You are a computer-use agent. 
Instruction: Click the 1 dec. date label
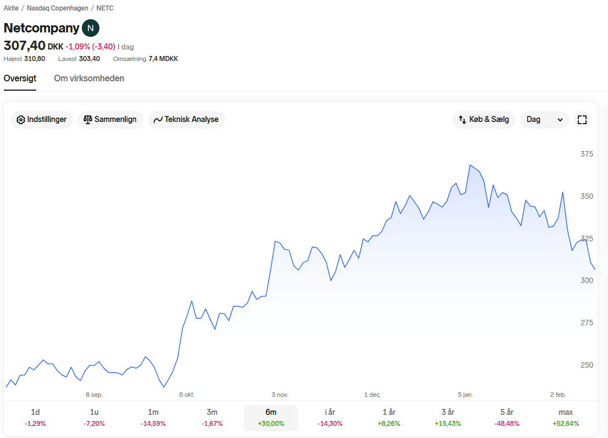[x=372, y=395]
